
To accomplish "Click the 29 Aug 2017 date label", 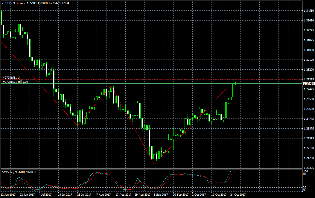I will point(142,195).
